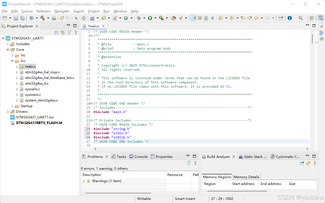This screenshot has width=325, height=203.
Task: Open the Run dropdown arrow
Action: coord(155,18)
